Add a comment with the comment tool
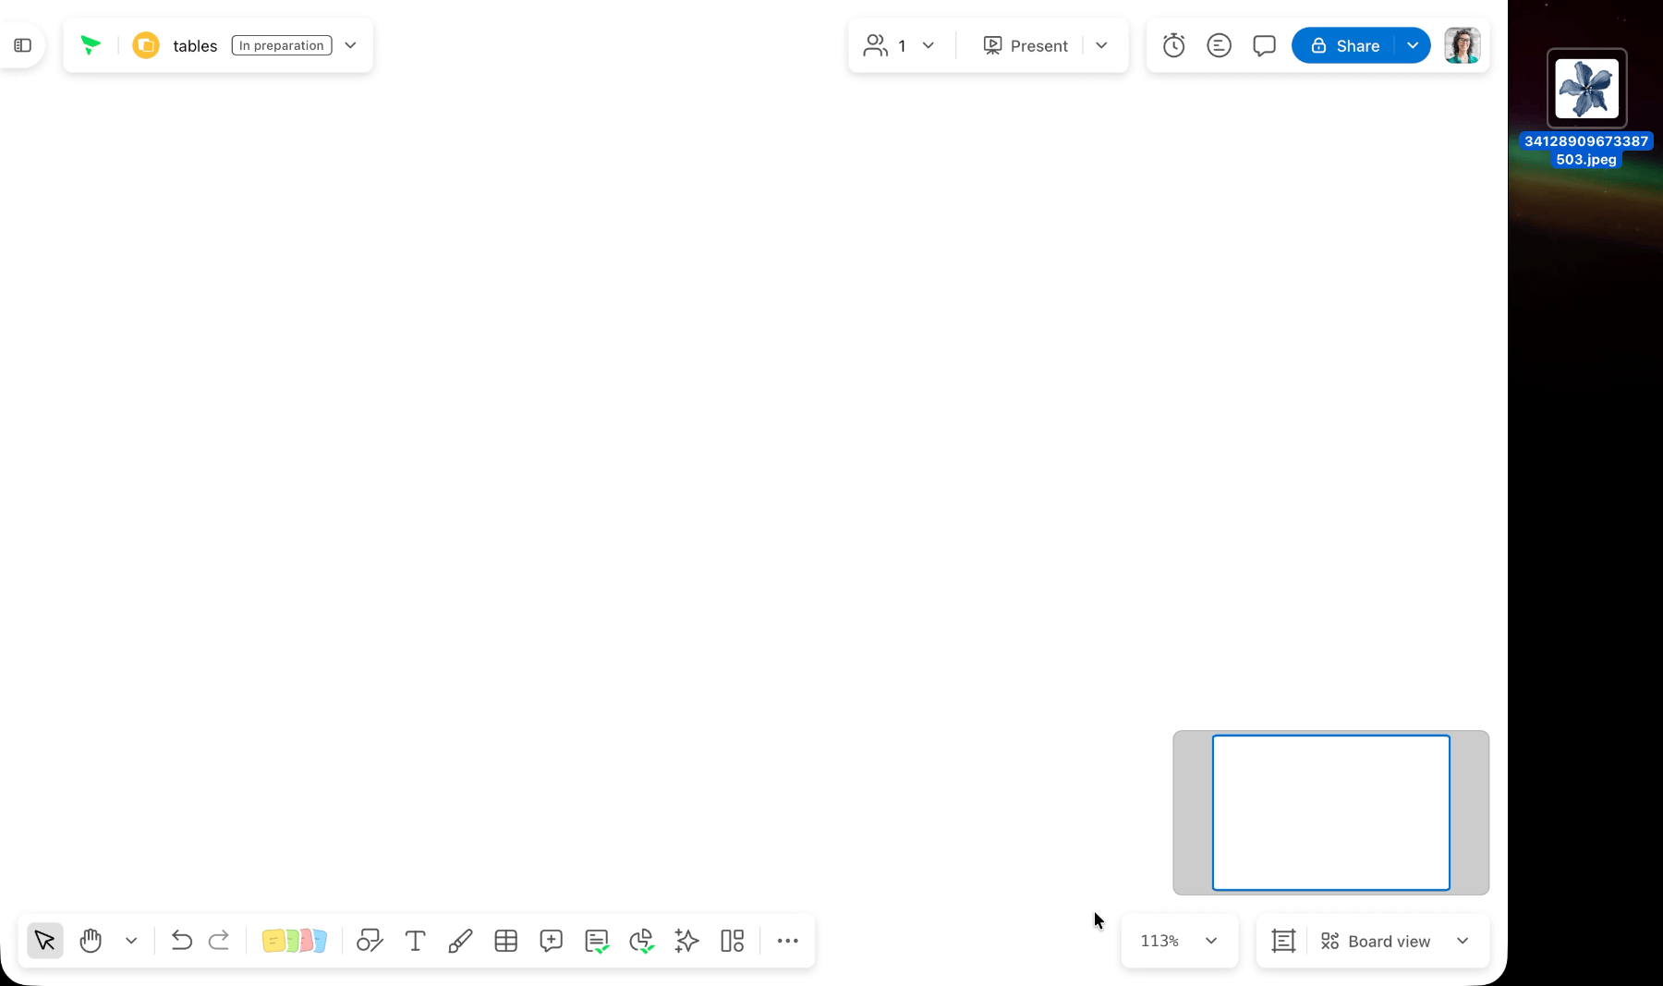This screenshot has height=986, width=1663. point(552,941)
